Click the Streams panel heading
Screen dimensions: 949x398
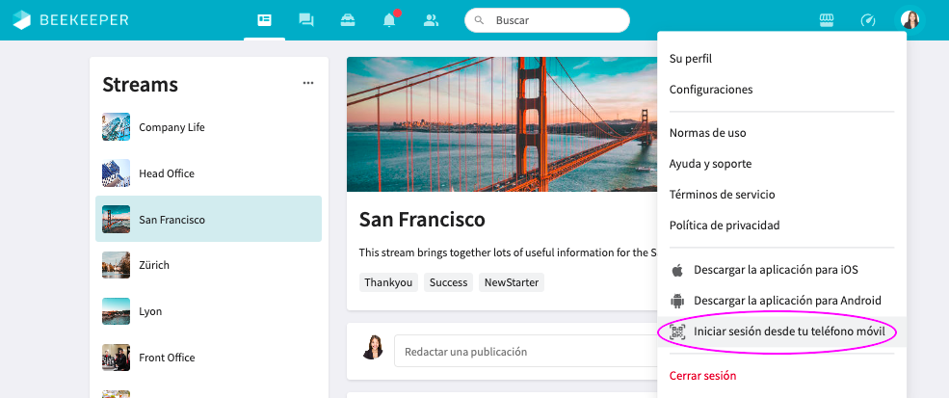point(140,84)
